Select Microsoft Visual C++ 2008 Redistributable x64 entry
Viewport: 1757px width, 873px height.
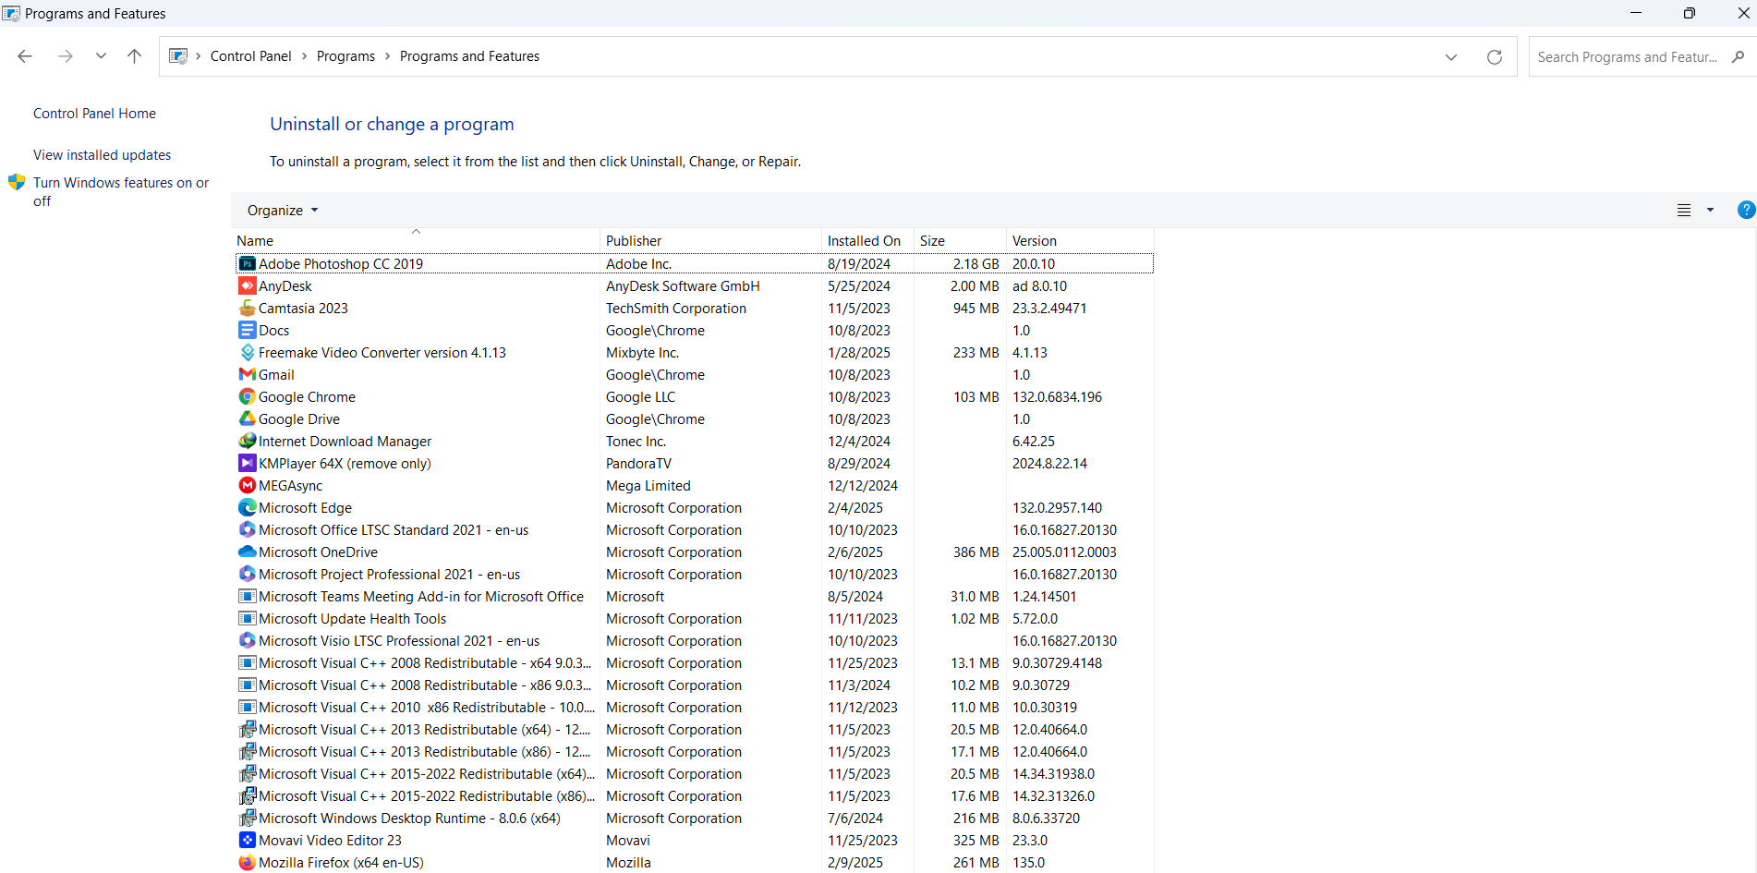pos(695,663)
